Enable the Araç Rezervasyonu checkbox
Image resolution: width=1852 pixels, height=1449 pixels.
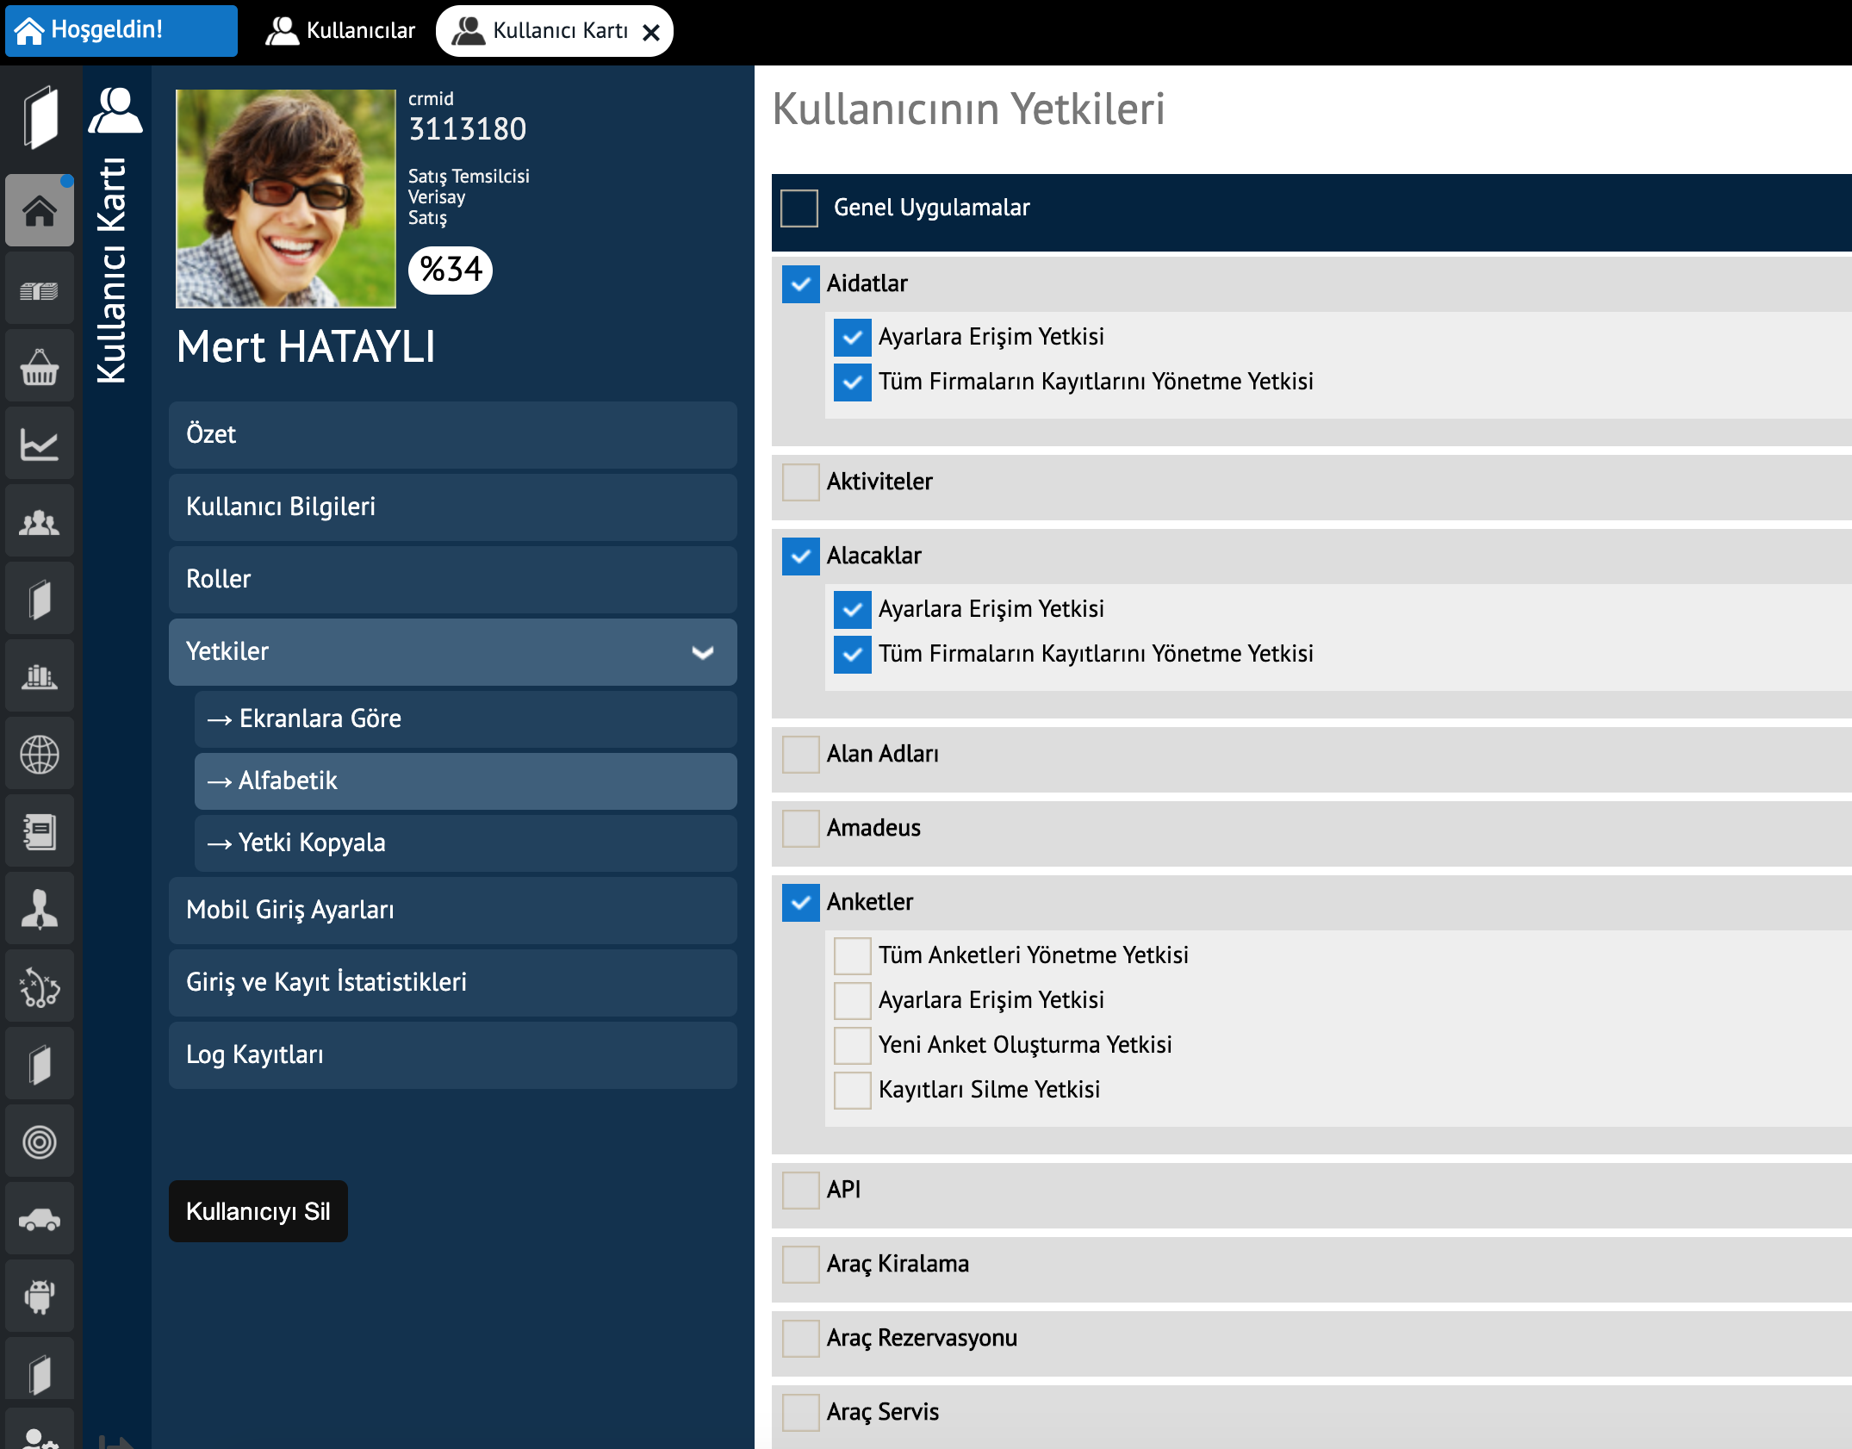point(801,1338)
